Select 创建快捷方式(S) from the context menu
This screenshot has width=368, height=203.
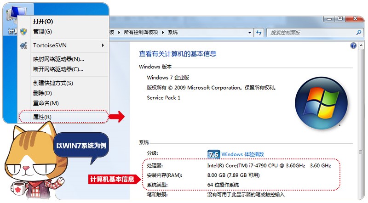click(53, 83)
